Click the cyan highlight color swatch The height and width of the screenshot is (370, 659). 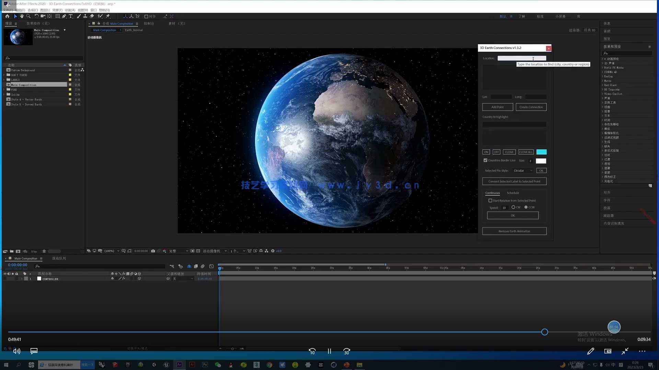point(541,152)
